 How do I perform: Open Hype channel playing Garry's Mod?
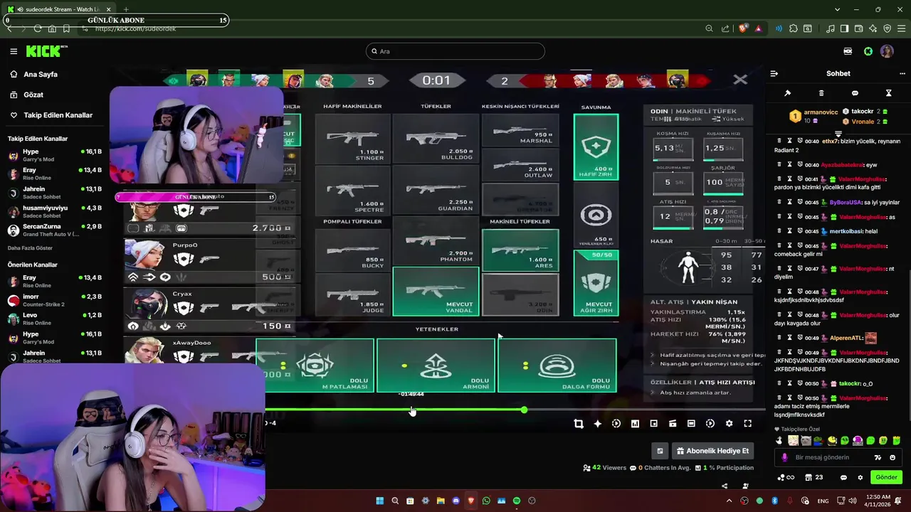[x=55, y=155]
